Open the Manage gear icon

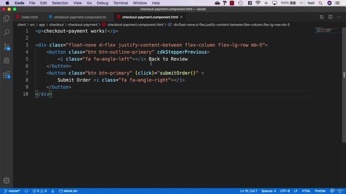(6, 181)
